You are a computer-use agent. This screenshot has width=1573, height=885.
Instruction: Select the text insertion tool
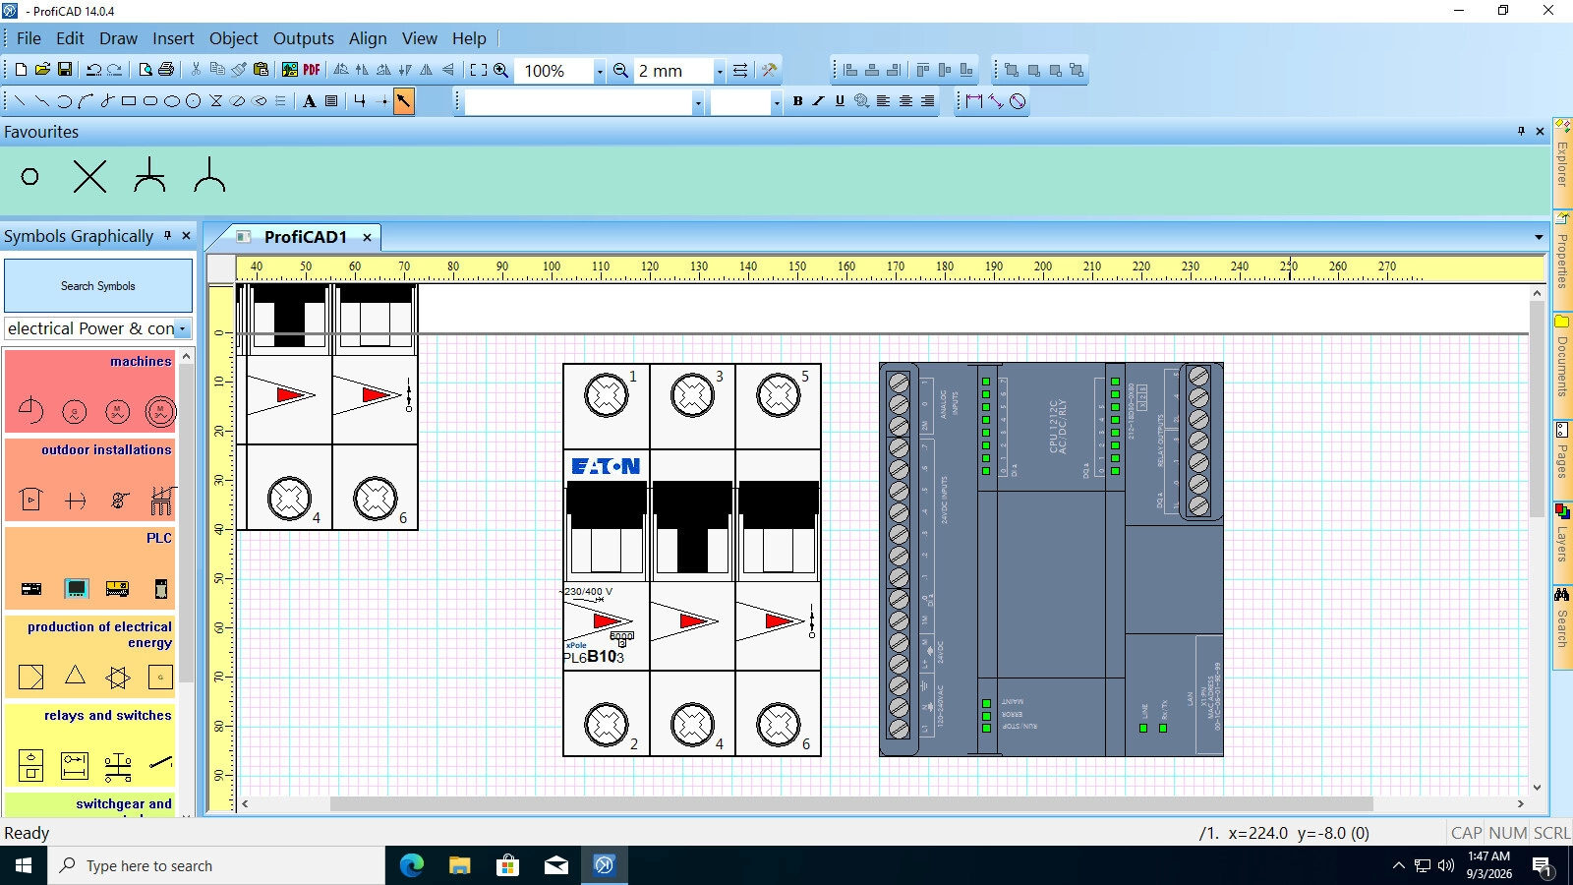tap(309, 101)
